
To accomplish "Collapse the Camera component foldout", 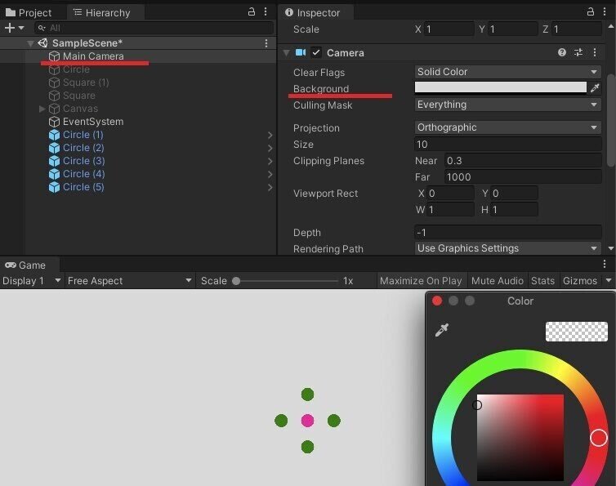I will [287, 52].
